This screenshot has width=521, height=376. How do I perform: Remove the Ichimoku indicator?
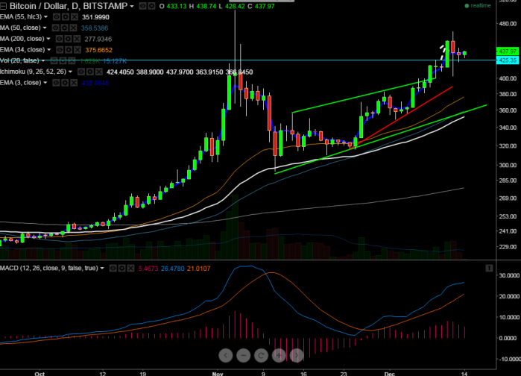(98, 72)
